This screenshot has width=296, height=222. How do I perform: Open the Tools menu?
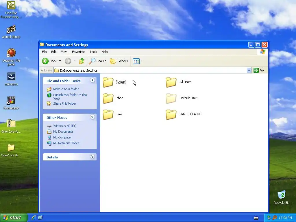tap(93, 52)
